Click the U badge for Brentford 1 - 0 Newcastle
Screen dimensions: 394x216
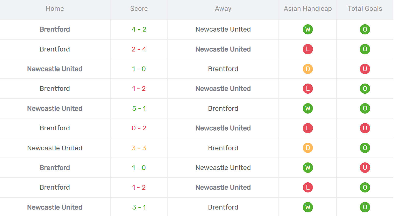click(365, 168)
